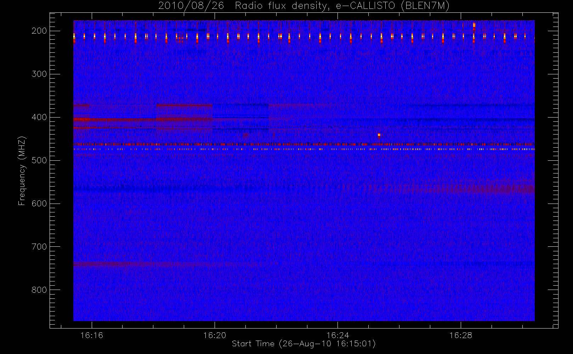Click the 800 frequency tick label

coord(39,290)
